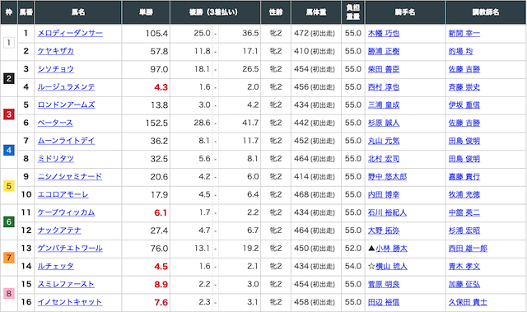Screen dimensions: 527x312
Task: Open jockey 大野 拓弥
Action: [x=384, y=231]
